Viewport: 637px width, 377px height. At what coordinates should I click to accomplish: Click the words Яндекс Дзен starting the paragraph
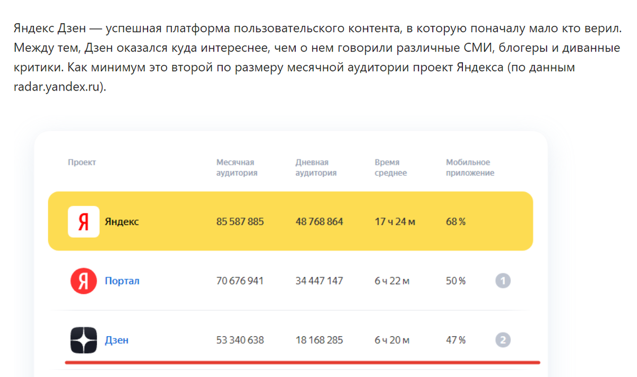tap(49, 29)
